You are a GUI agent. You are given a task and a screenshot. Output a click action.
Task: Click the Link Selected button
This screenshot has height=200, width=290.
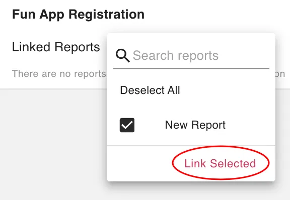(x=220, y=163)
